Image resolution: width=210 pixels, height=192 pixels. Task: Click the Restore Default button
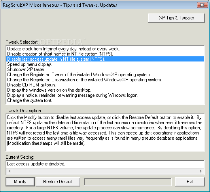(x=58, y=182)
